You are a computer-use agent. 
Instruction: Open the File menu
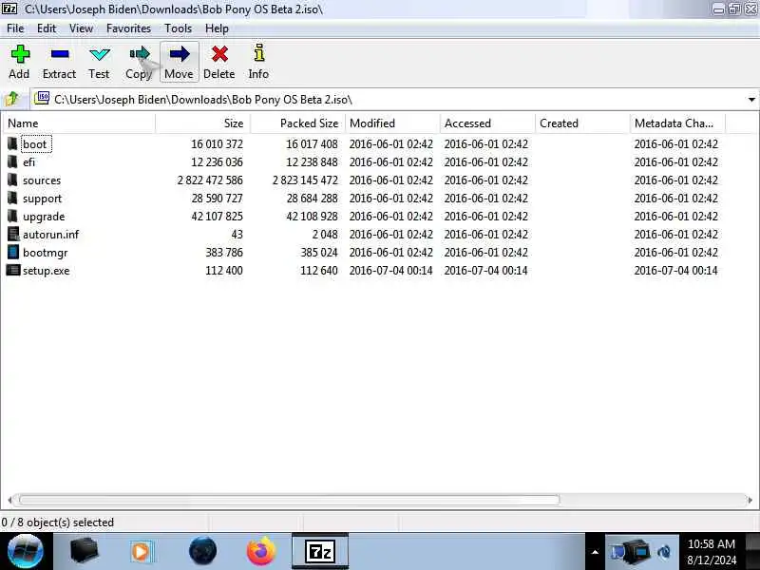click(x=15, y=28)
